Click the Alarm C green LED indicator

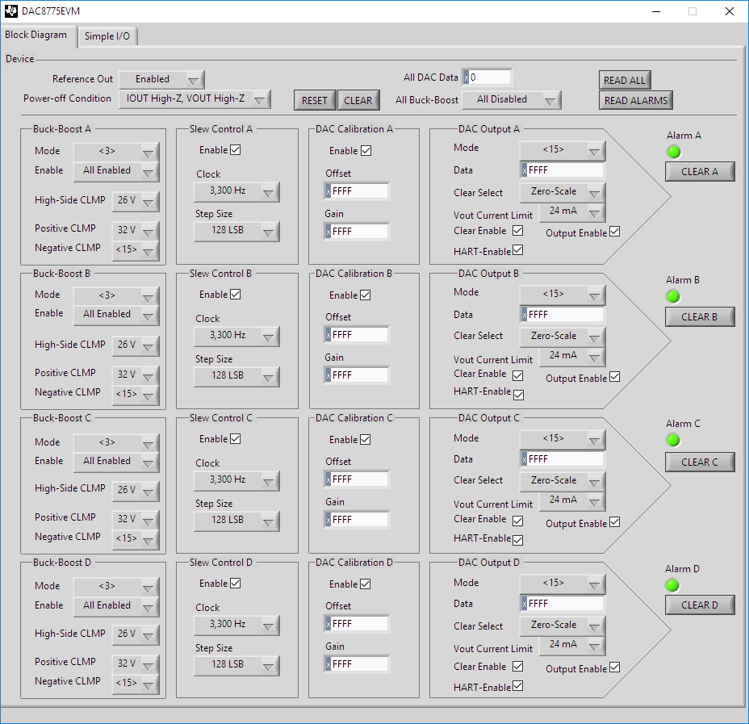click(673, 440)
